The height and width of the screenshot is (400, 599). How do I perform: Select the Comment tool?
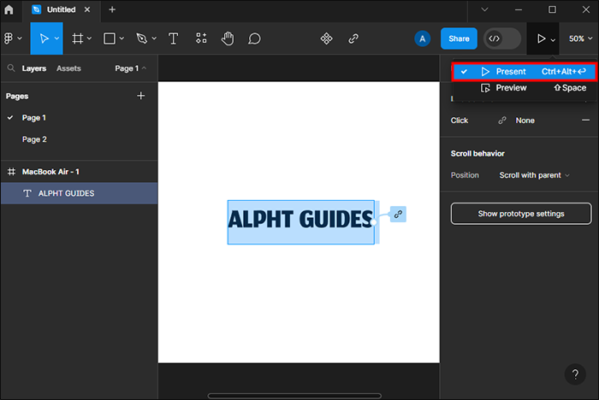coord(254,38)
